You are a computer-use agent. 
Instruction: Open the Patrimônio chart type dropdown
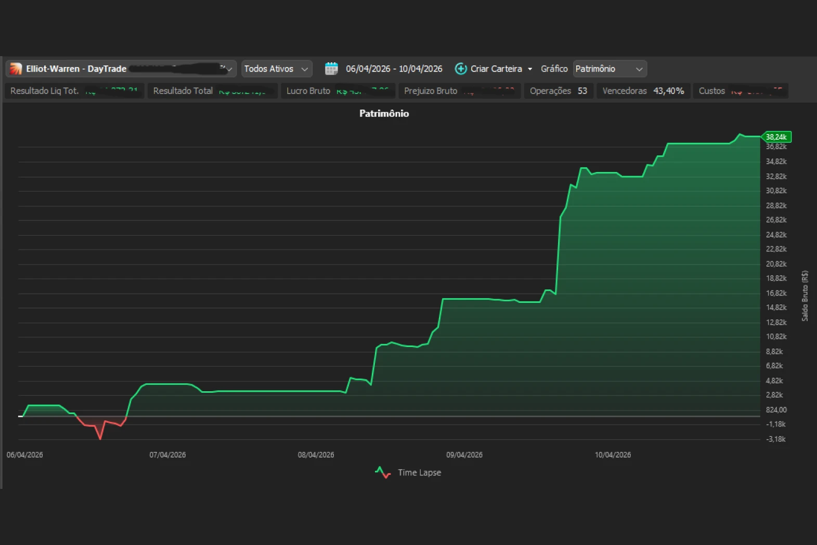pyautogui.click(x=609, y=69)
